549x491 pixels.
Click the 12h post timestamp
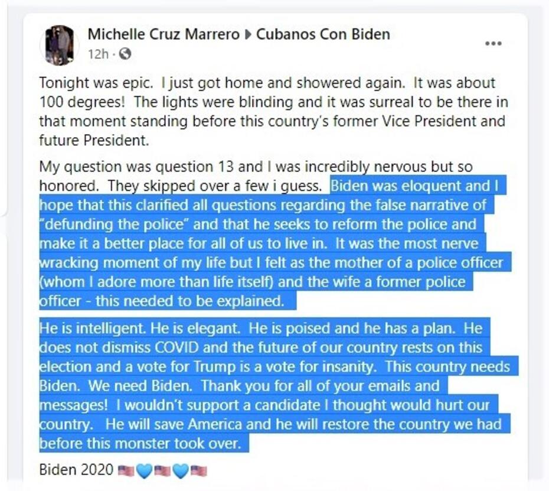98,54
